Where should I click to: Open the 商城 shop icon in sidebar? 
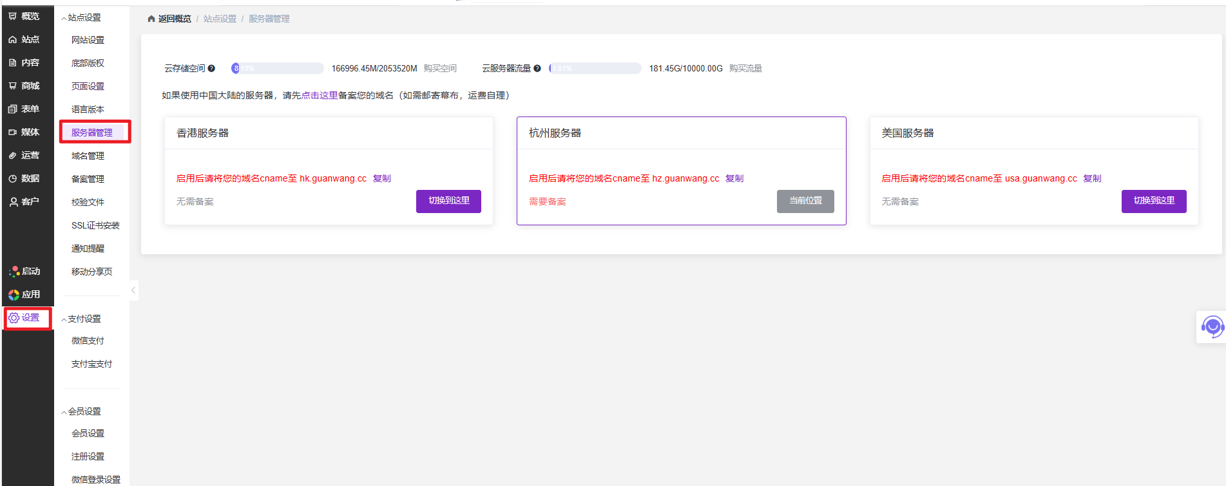tap(12, 86)
